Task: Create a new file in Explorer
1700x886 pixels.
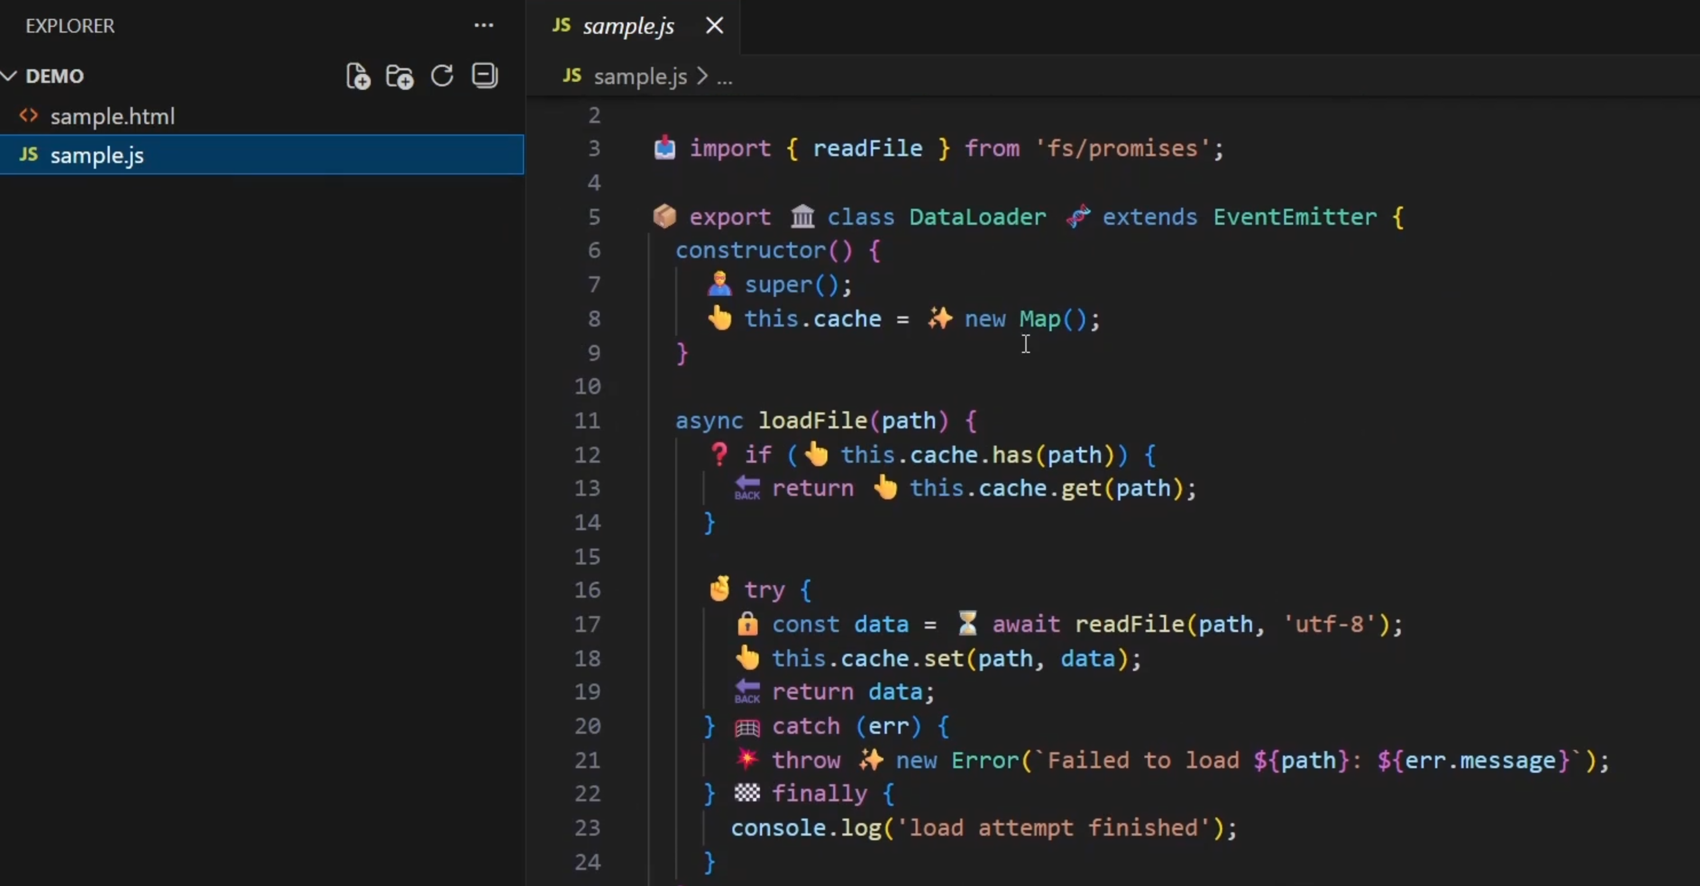Action: (x=357, y=75)
